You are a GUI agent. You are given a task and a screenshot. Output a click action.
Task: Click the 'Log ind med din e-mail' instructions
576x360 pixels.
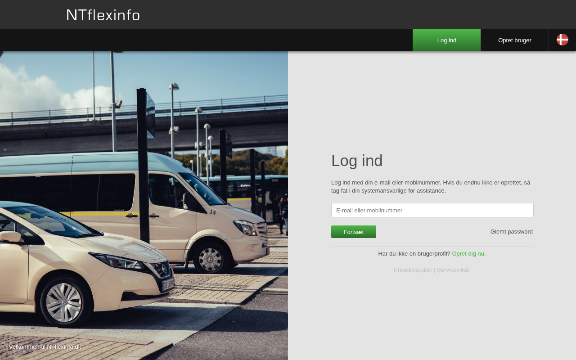click(431, 187)
